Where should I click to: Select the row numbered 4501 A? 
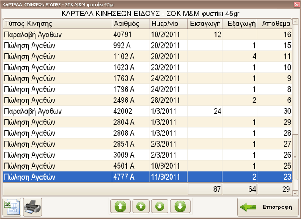(x=147, y=166)
